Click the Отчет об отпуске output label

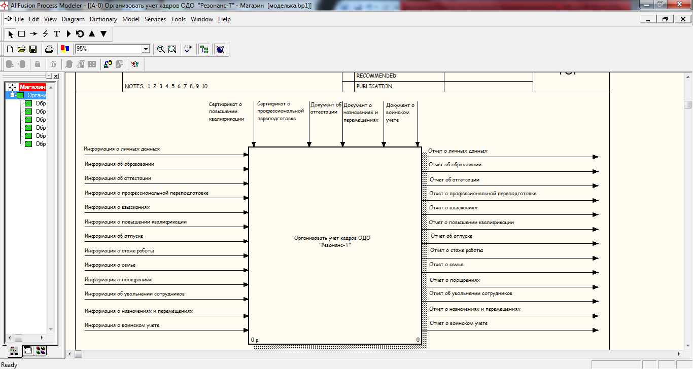(452, 236)
